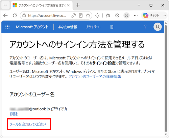Go to Microsoft アカウント home

coord(32,27)
